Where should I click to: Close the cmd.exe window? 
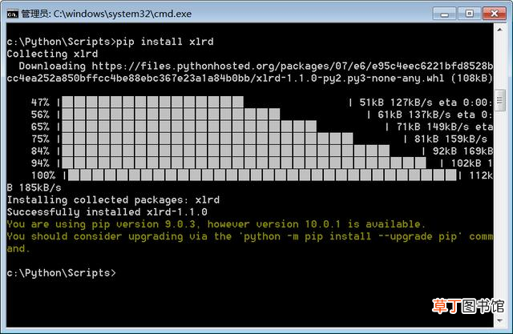coord(495,14)
